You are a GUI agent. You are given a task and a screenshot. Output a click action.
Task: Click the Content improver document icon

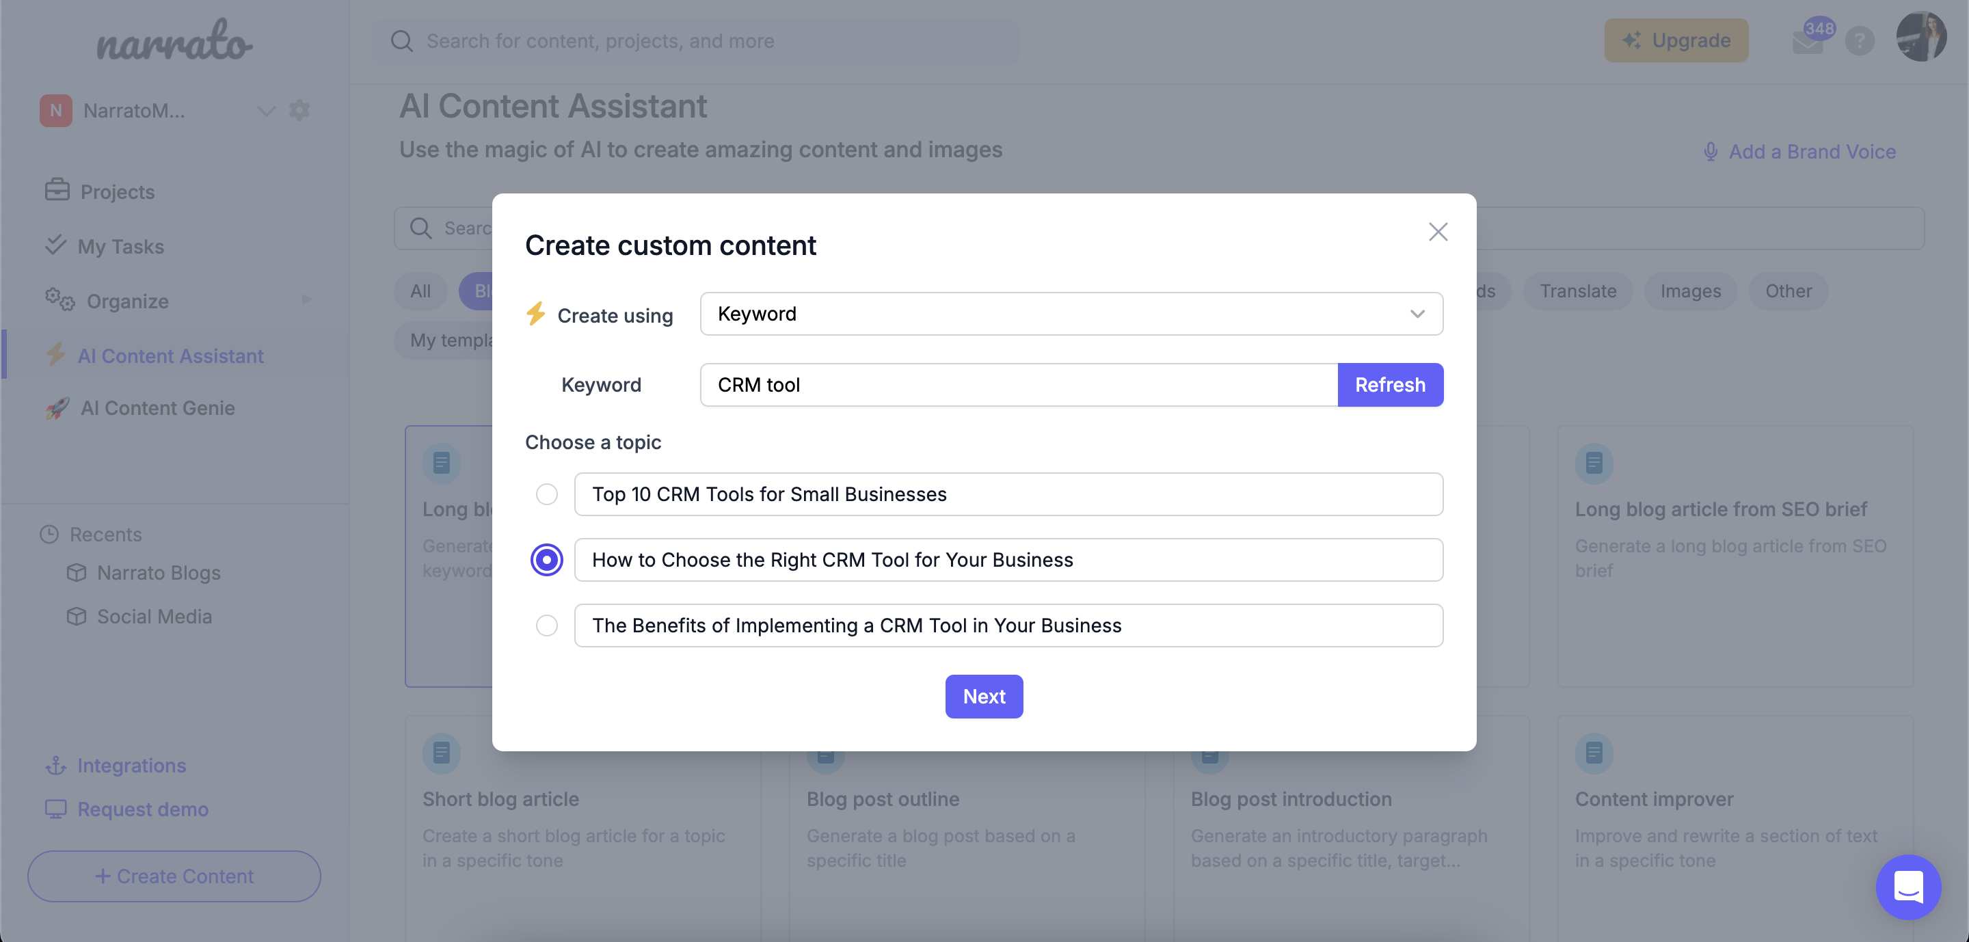tap(1594, 753)
